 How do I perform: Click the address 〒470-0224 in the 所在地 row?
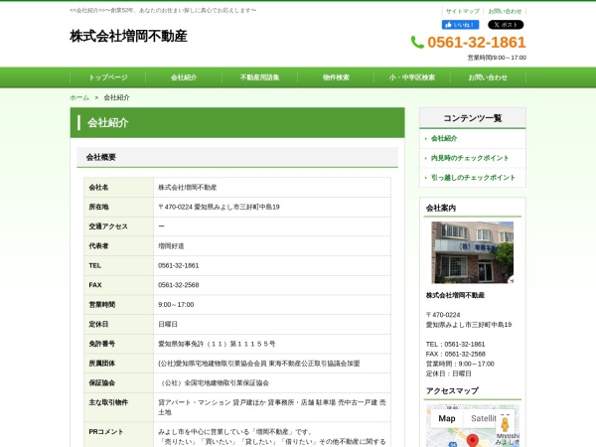point(219,207)
